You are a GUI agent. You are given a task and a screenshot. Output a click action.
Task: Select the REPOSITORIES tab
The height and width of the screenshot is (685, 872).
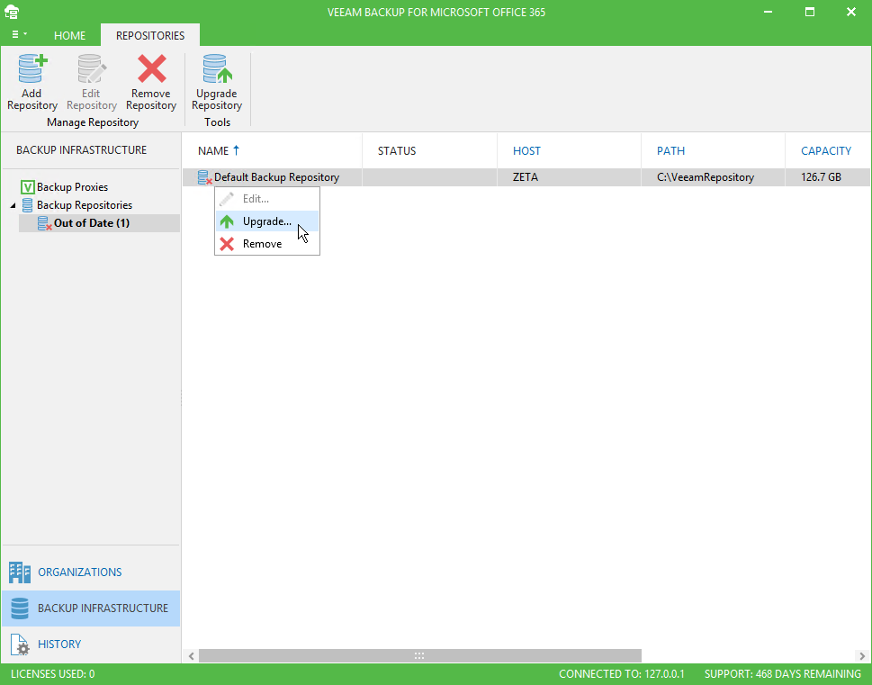[150, 36]
